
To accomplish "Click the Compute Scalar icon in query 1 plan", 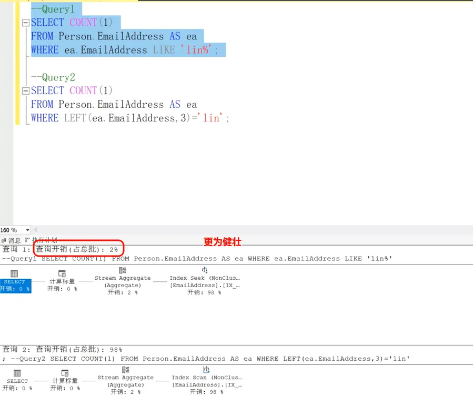I will [62, 273].
